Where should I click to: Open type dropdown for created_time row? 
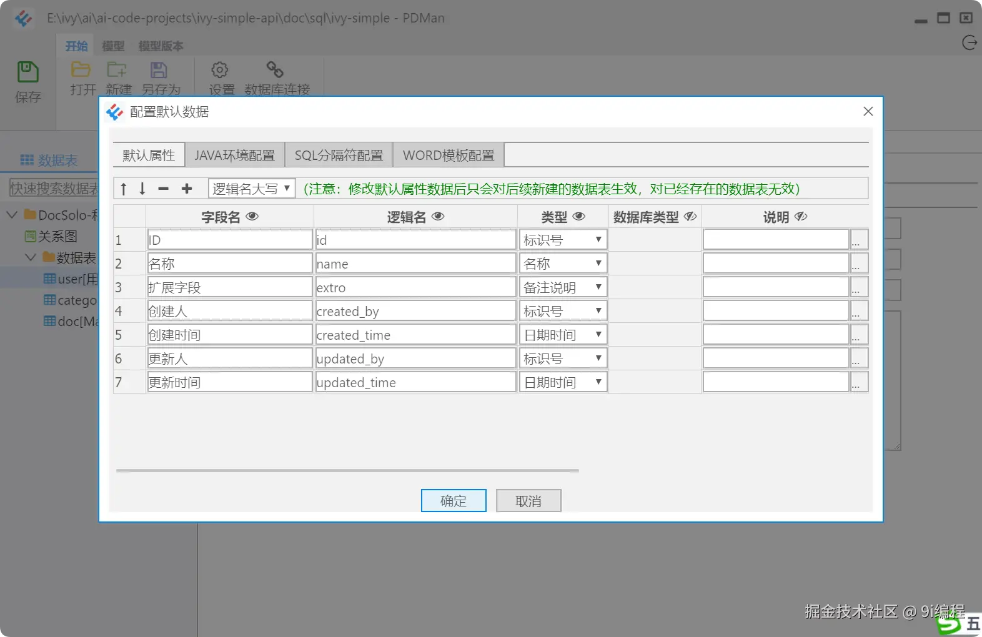[563, 335]
